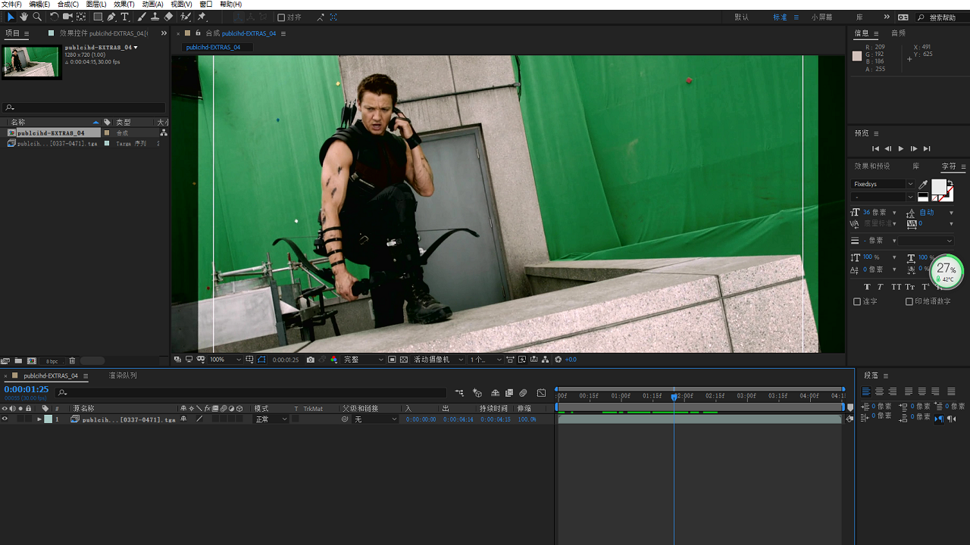This screenshot has height=545, width=970.
Task: Switch to the 效果和预设 panel tab
Action: tap(872, 166)
